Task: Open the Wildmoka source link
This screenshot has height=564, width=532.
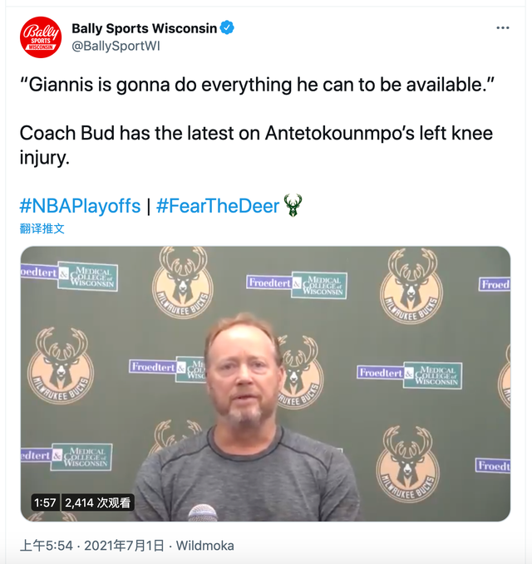Action: pyautogui.click(x=205, y=546)
